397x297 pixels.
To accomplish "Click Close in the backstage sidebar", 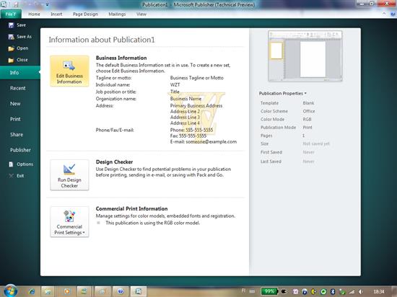I will 18,60.
